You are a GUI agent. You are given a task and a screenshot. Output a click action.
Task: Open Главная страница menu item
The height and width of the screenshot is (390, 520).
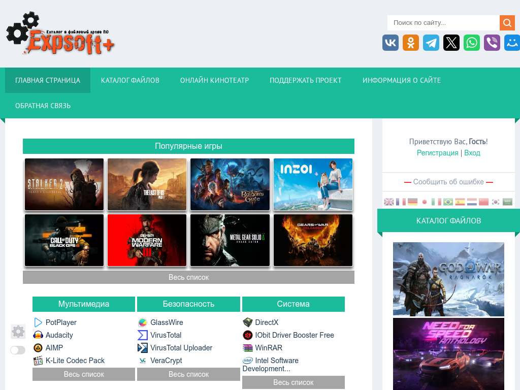48,80
